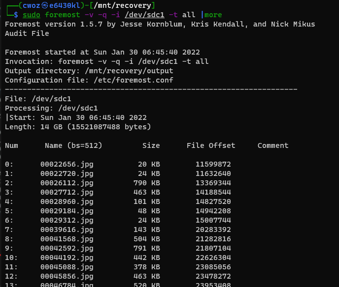Click the Size column header

(151, 145)
